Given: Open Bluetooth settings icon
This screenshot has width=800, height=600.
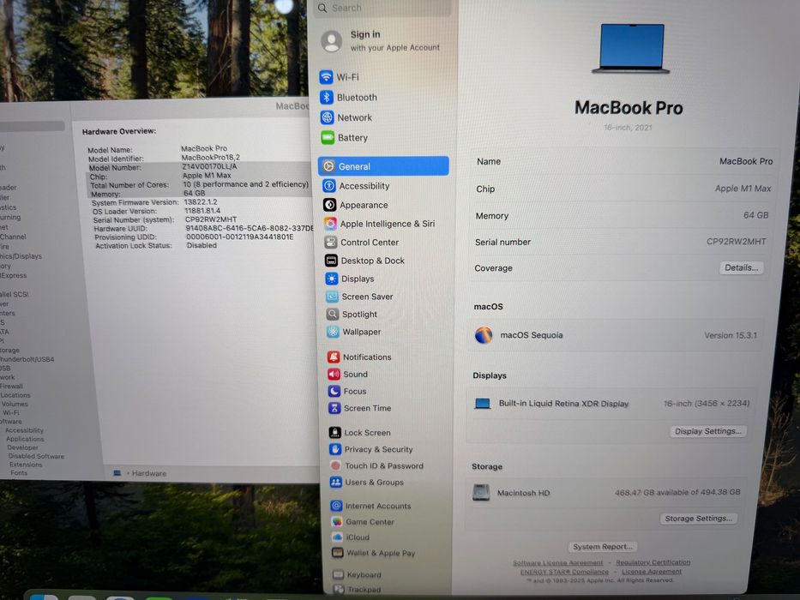Looking at the screenshot, I should coord(327,97).
